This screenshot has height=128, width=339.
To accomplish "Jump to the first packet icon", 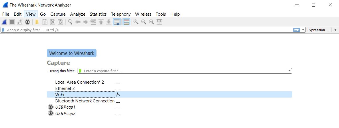I will (x=101, y=22).
